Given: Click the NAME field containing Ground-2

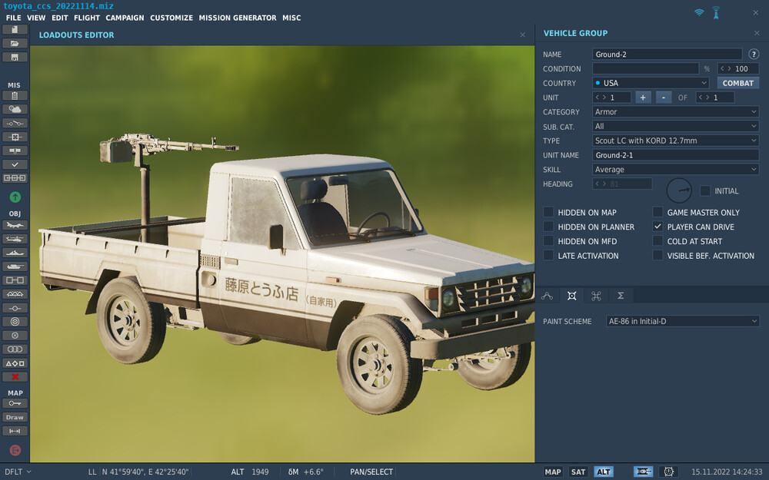Looking at the screenshot, I should 667,54.
